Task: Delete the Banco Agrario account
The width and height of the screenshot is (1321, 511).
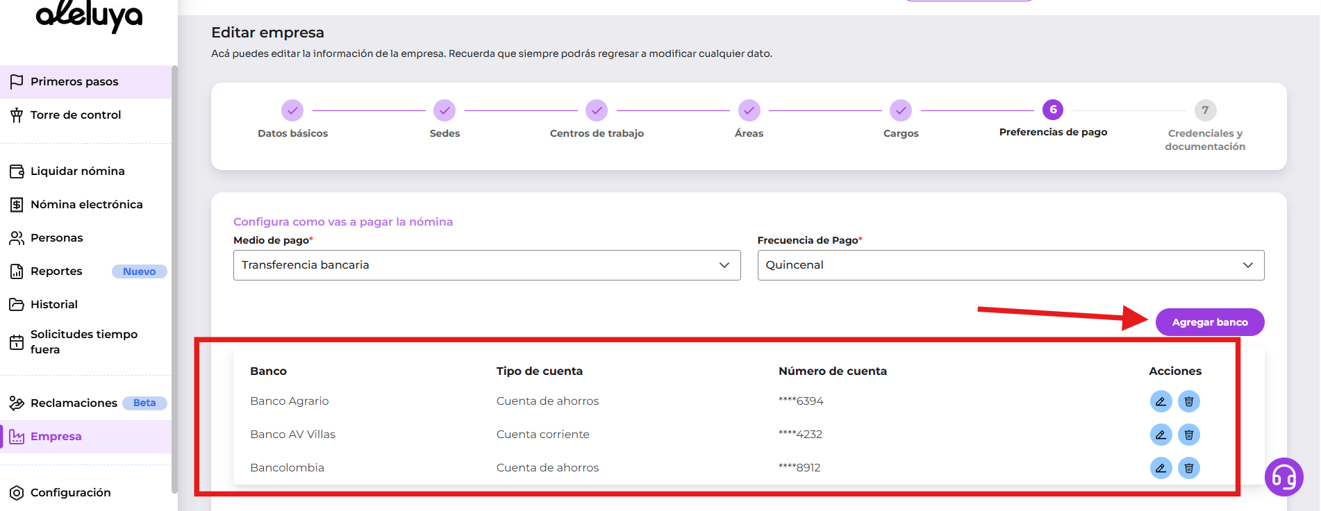Action: (1188, 401)
